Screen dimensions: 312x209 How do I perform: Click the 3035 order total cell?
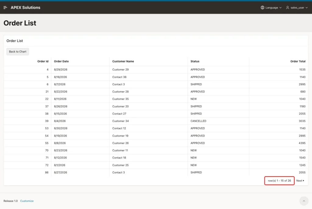coord(302,121)
